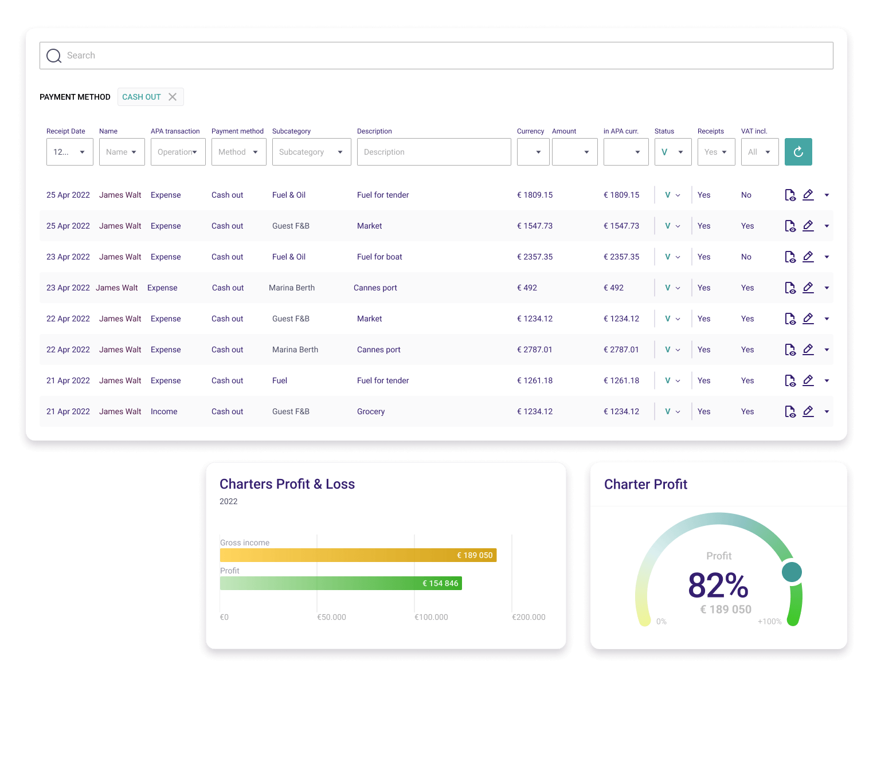Expand the Market 25 Apr row arrow
873x782 pixels.
(x=827, y=226)
